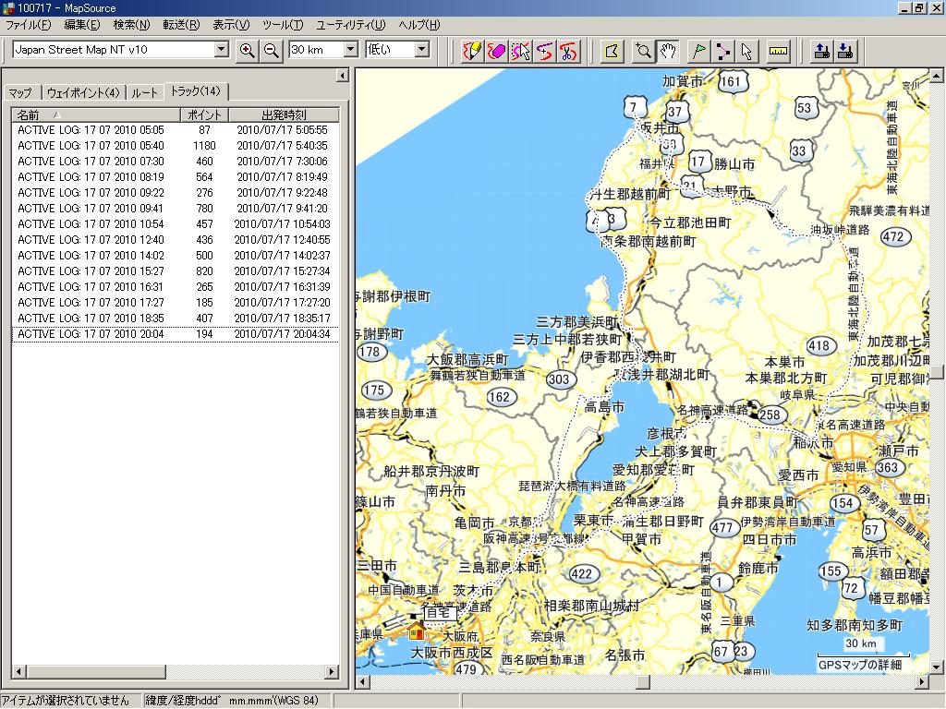This screenshot has height=709, width=946.
Task: Sort tracks by the ポイント column header
Action: [204, 115]
